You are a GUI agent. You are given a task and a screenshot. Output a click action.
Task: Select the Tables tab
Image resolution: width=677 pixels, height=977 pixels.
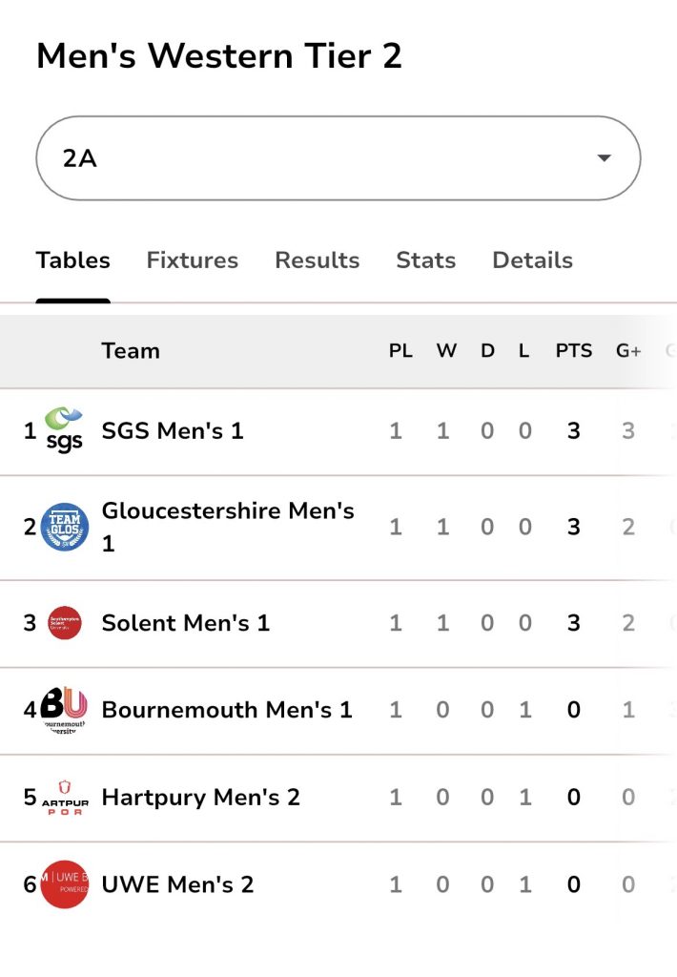(73, 260)
